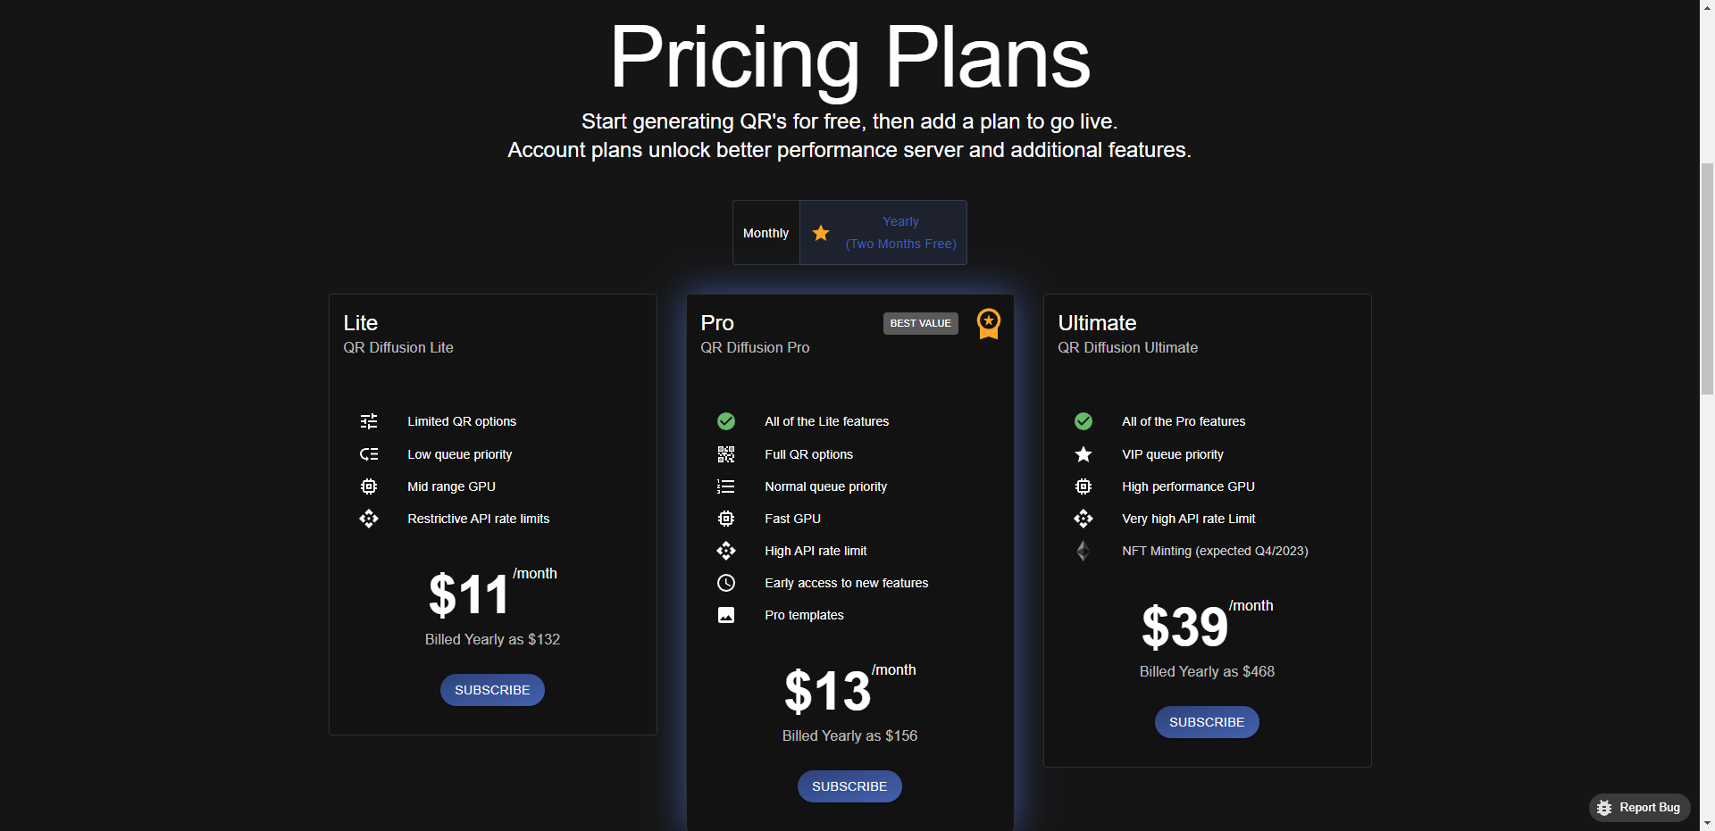Viewport: 1715px width, 831px height.
Task: Click the Ethereum icon next to NFT Minting
Action: [1083, 551]
